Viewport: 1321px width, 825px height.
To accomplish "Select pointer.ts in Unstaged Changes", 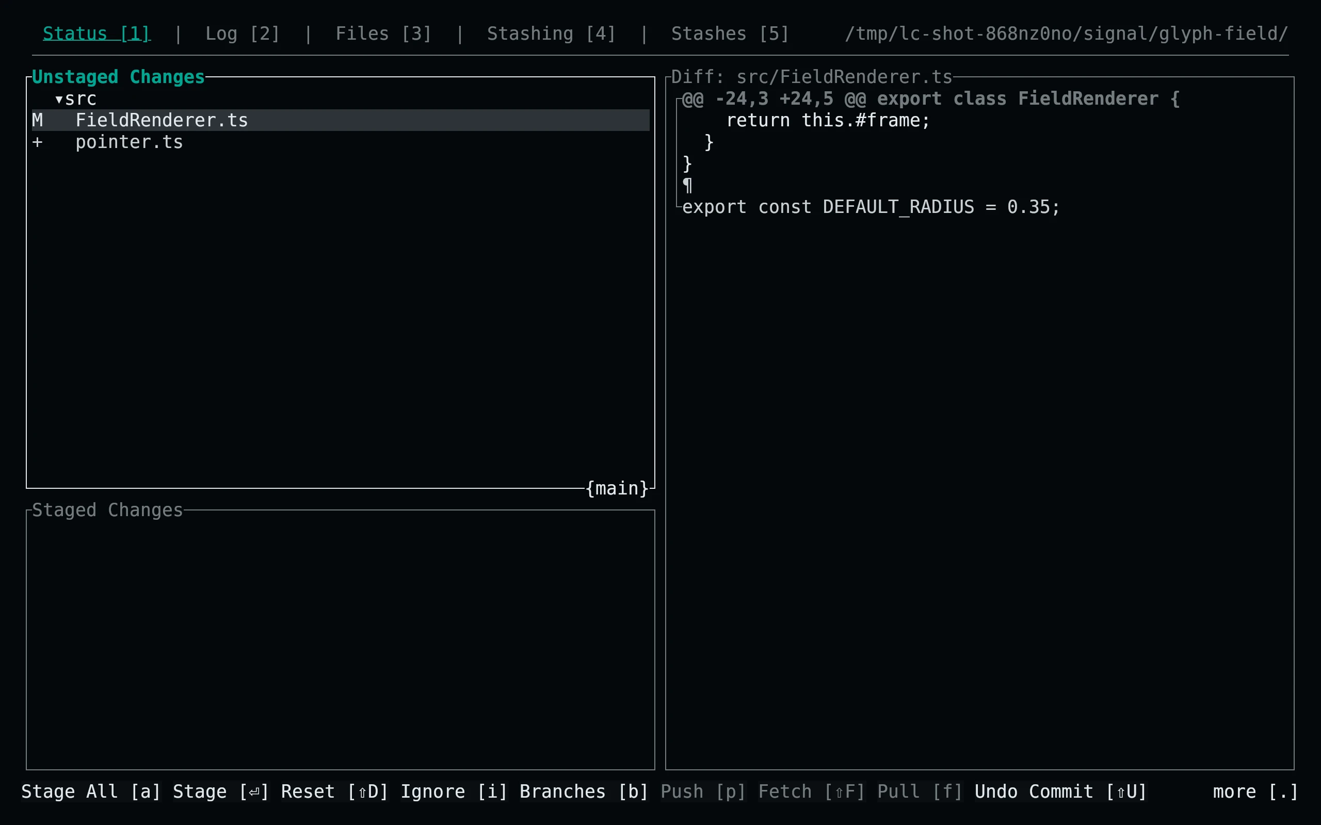I will pos(129,142).
